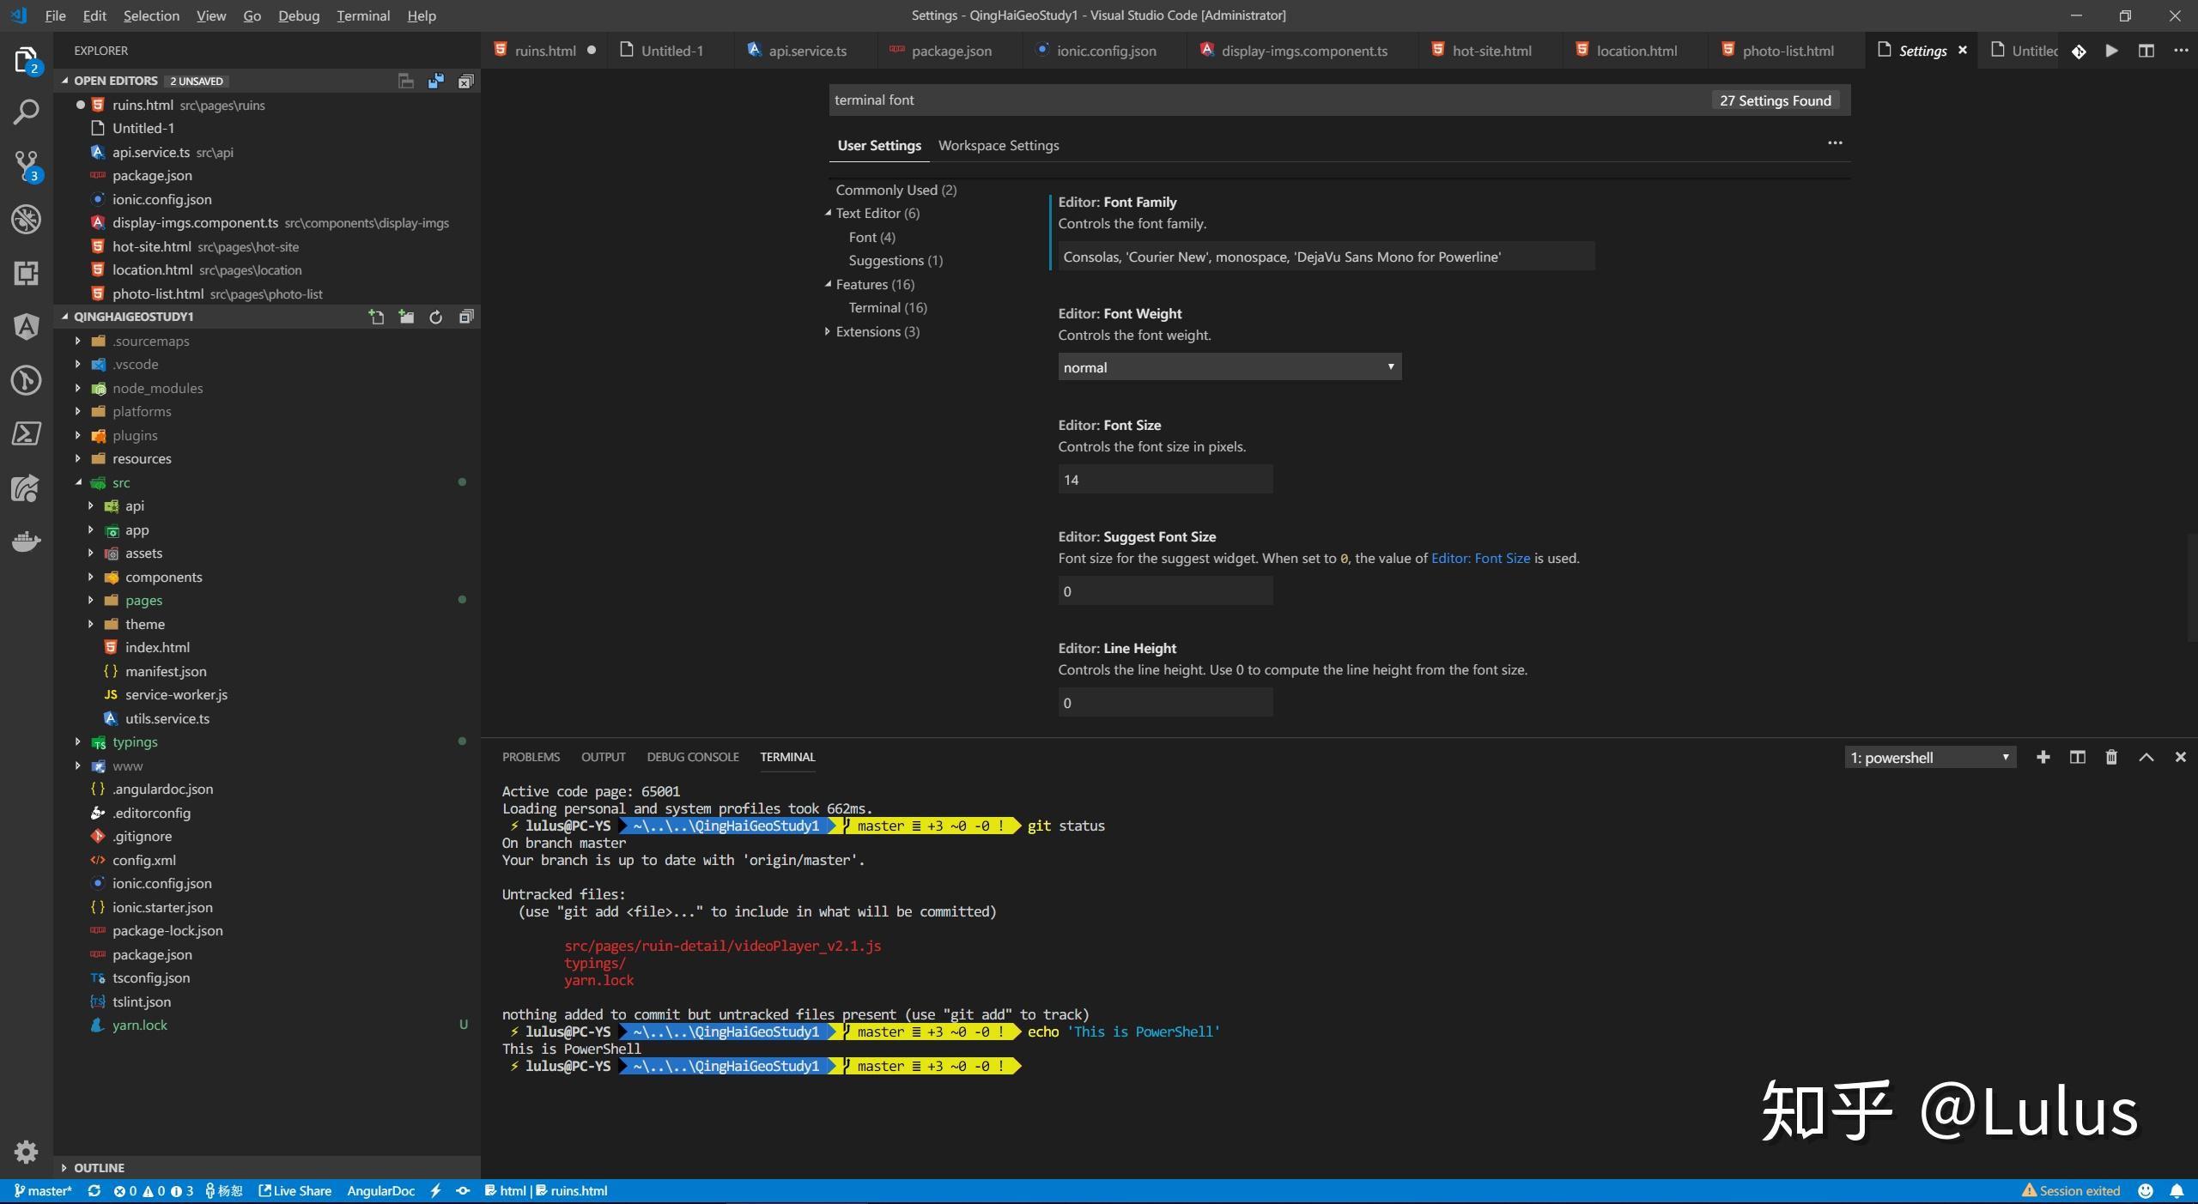The image size is (2198, 1204).
Task: Open Search in the activity bar
Action: pyautogui.click(x=26, y=112)
